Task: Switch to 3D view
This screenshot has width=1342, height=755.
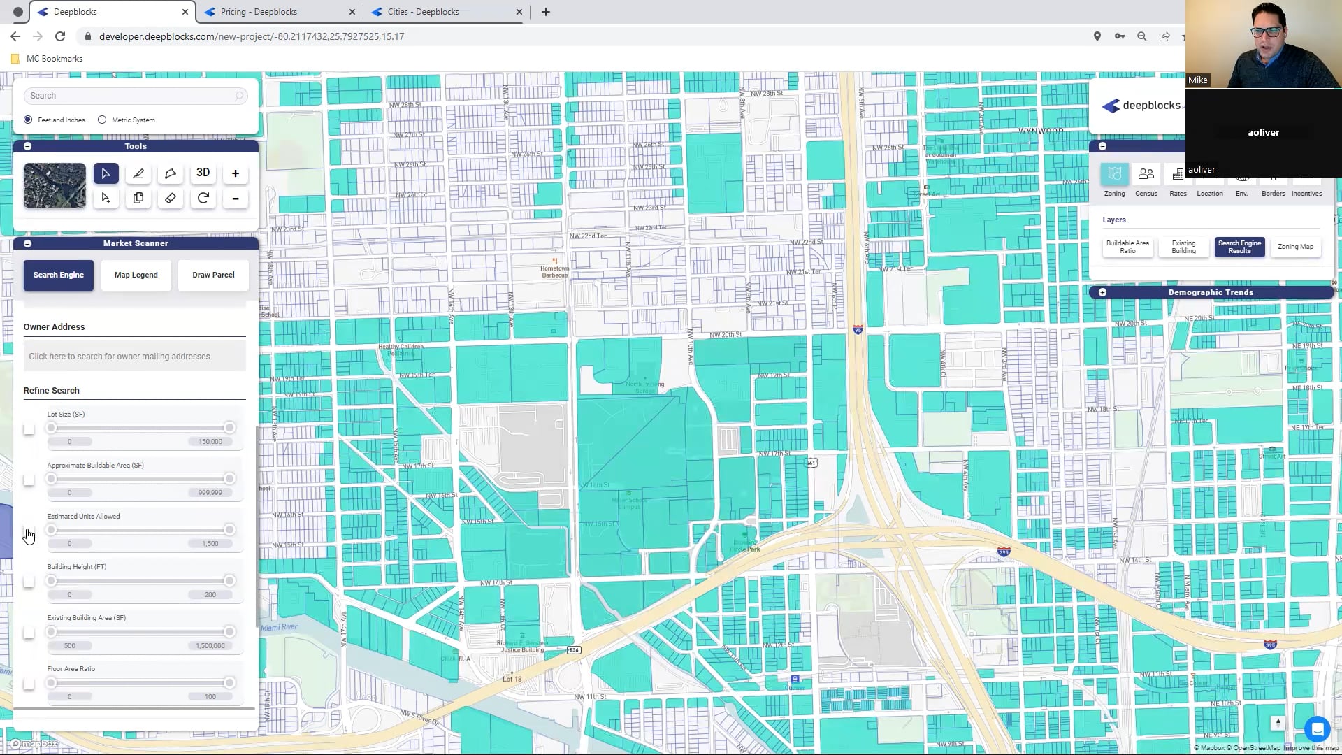Action: [203, 173]
